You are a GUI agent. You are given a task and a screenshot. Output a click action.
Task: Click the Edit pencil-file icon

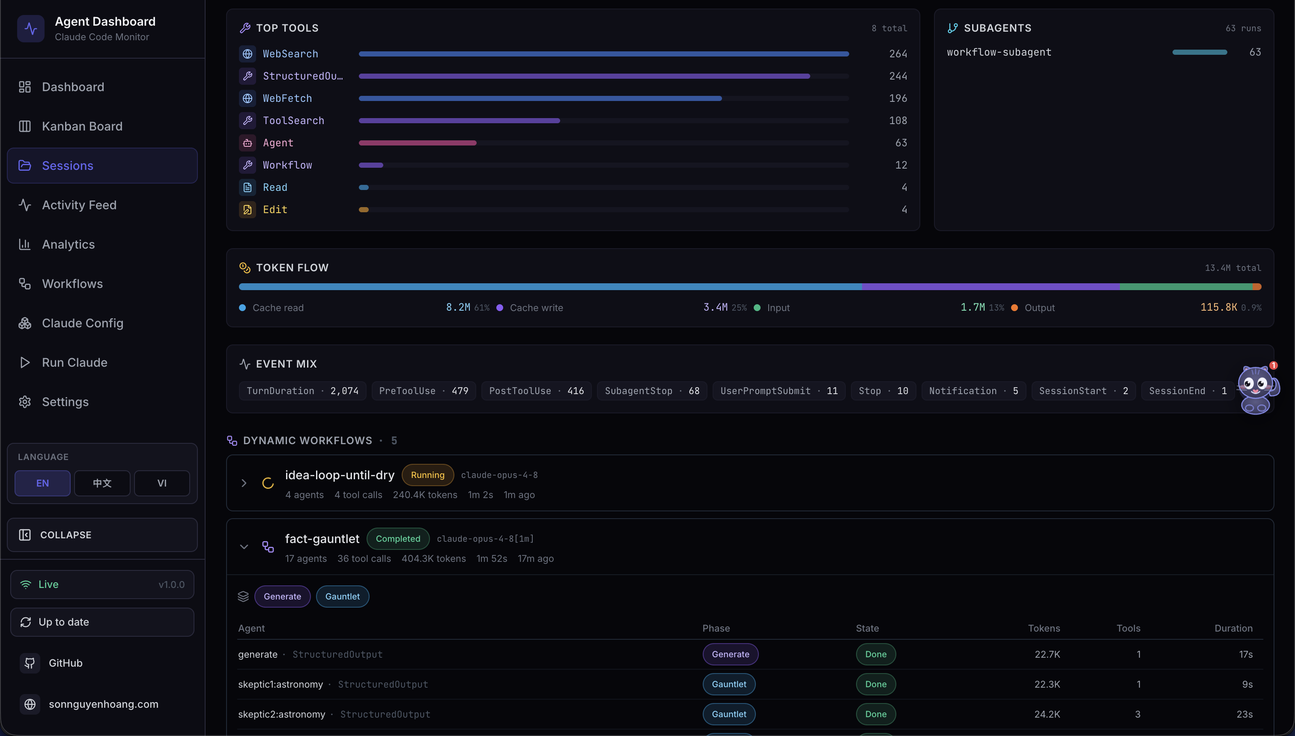(x=248, y=209)
